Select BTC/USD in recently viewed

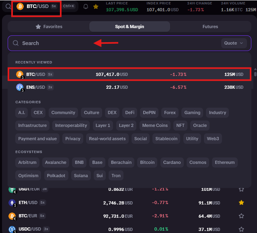point(130,74)
